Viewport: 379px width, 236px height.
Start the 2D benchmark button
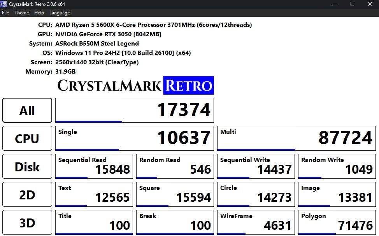point(27,194)
